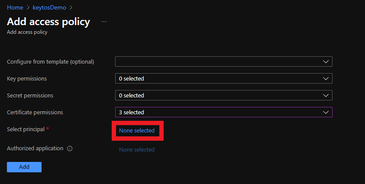Click the Authorized application info icon

coord(70,148)
